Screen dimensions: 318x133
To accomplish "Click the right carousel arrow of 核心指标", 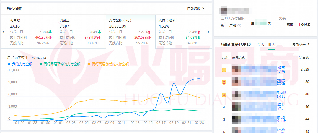I will 208,32.
